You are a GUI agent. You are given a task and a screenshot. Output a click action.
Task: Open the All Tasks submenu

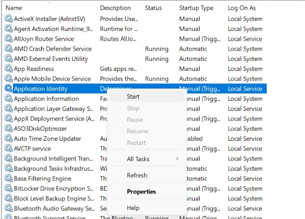pyautogui.click(x=147, y=159)
